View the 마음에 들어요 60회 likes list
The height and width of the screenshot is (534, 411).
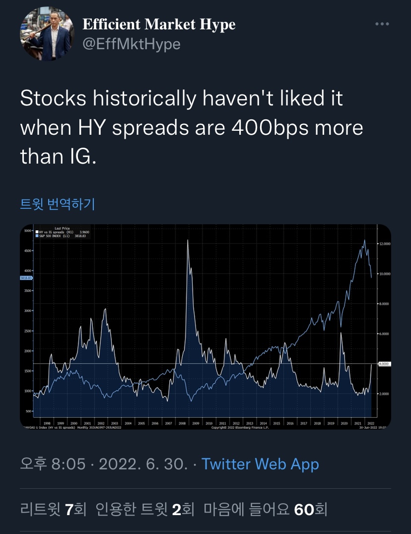pyautogui.click(x=265, y=510)
